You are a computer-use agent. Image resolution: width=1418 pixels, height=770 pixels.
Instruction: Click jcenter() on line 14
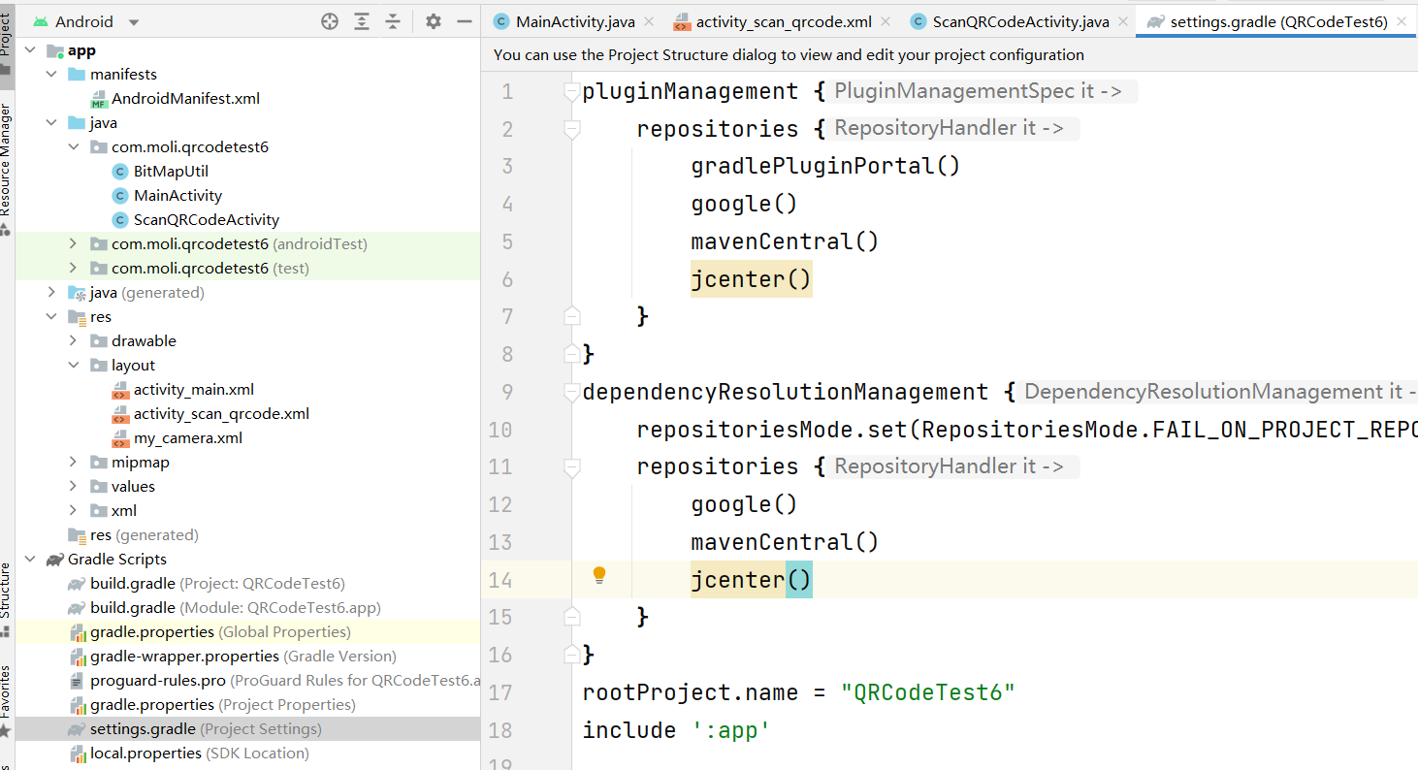coord(751,580)
